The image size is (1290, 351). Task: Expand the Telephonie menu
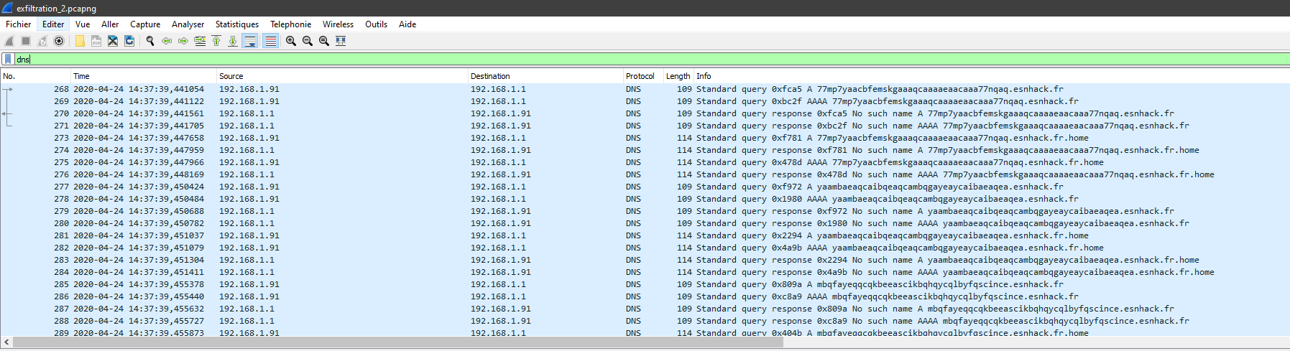click(x=290, y=24)
